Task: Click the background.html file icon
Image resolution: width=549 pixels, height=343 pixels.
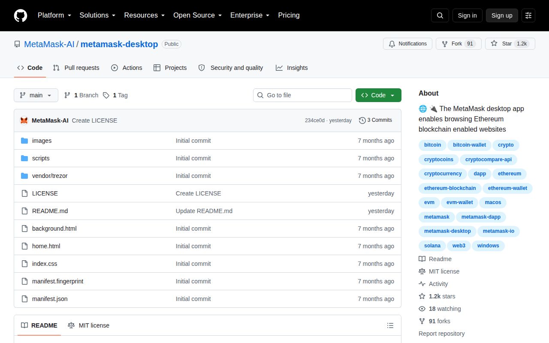Action: click(x=24, y=229)
